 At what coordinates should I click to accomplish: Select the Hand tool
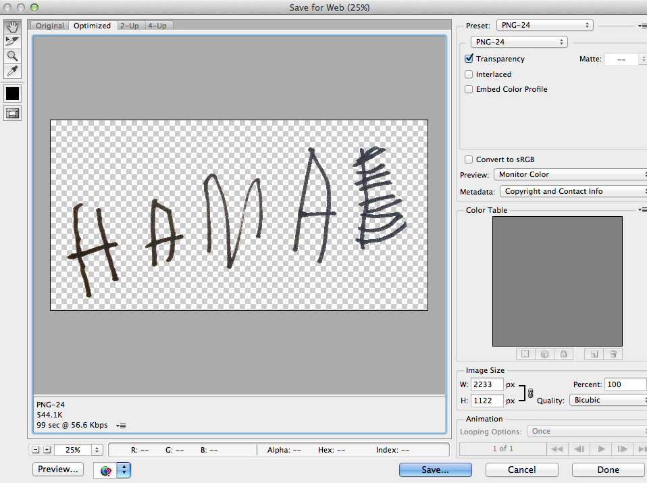12,27
